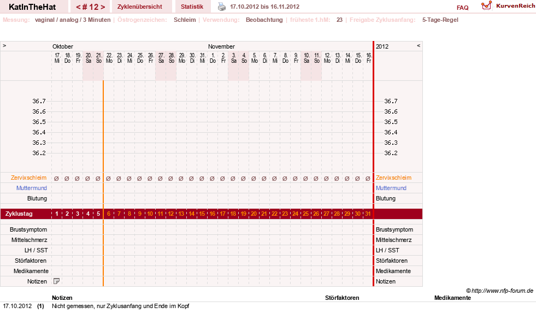Click the 2012 year label
This screenshot has width=536, height=319.
coord(382,46)
